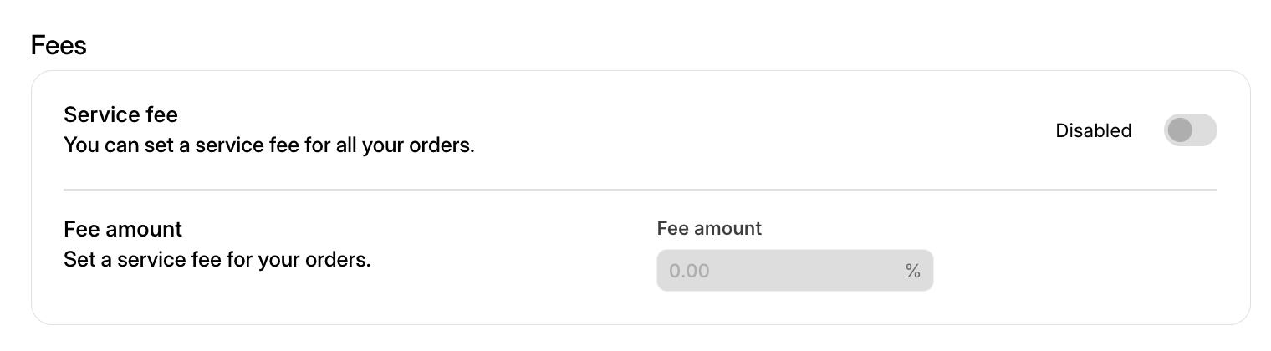Click the Fees section heading
The image size is (1271, 351).
pyautogui.click(x=59, y=45)
